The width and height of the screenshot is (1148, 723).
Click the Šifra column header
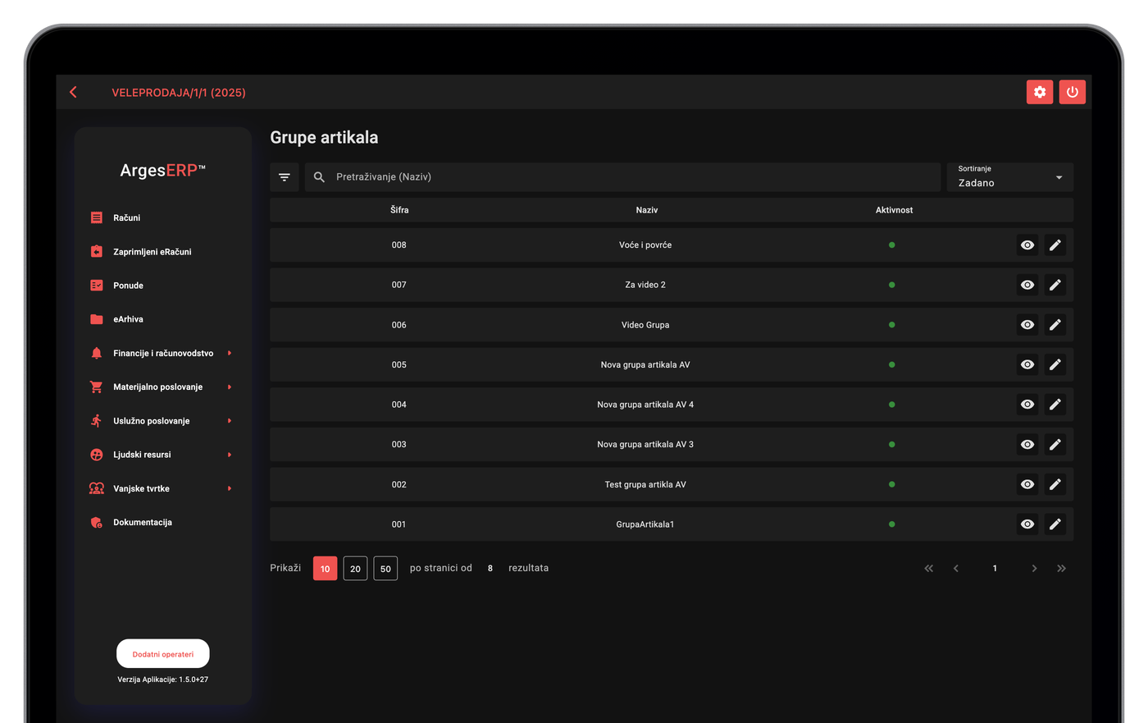[399, 210]
